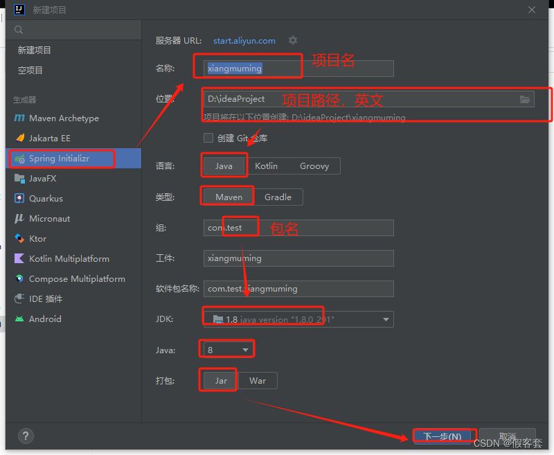554x455 pixels.
Task: Click the location field D:\ideaProject
Action: pos(369,99)
